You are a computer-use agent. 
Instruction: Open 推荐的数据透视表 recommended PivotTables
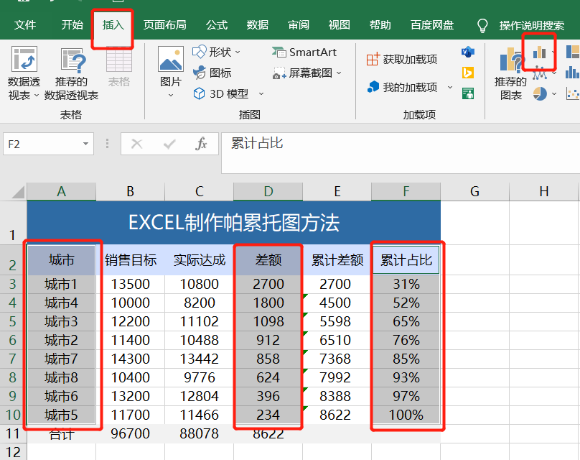pos(71,73)
